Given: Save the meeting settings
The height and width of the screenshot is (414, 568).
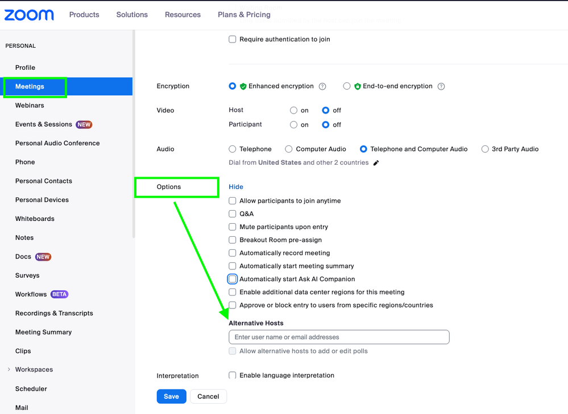Looking at the screenshot, I should [171, 396].
